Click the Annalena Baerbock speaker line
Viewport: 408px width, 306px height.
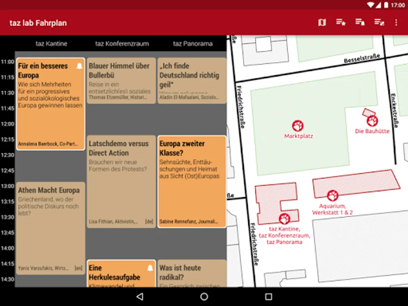pyautogui.click(x=48, y=143)
